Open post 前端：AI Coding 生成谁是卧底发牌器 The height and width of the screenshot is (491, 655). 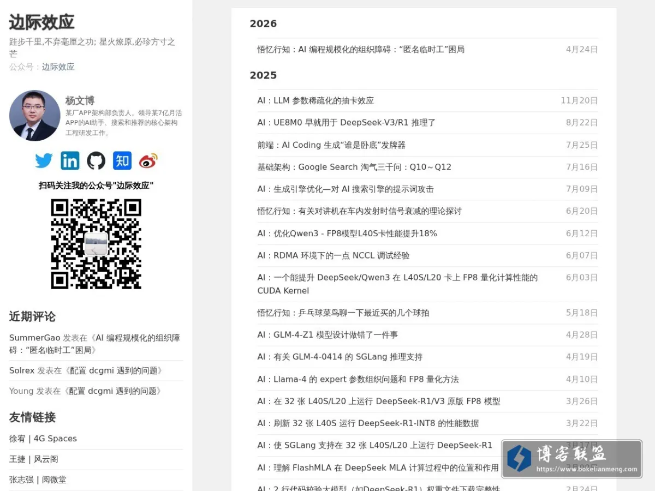[331, 145]
